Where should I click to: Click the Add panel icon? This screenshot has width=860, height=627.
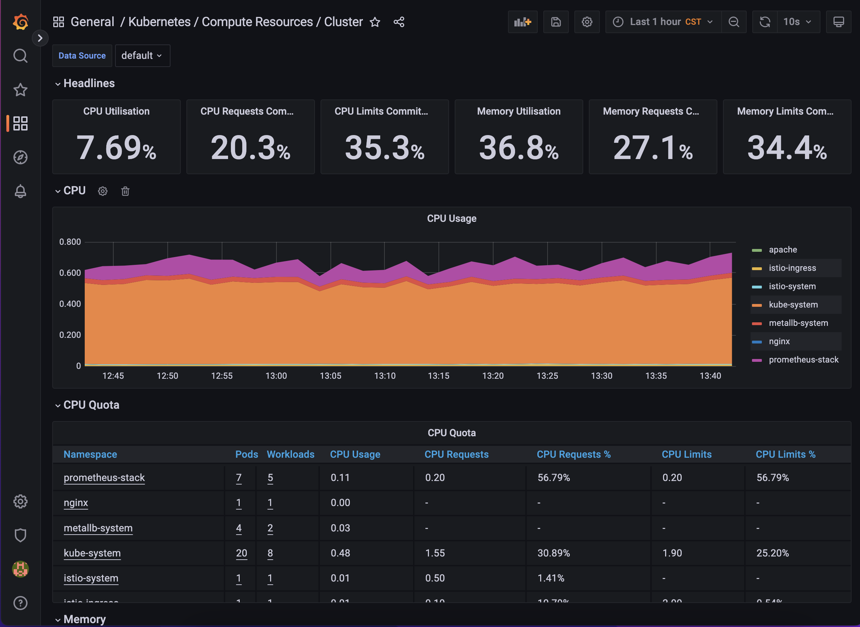tap(522, 22)
